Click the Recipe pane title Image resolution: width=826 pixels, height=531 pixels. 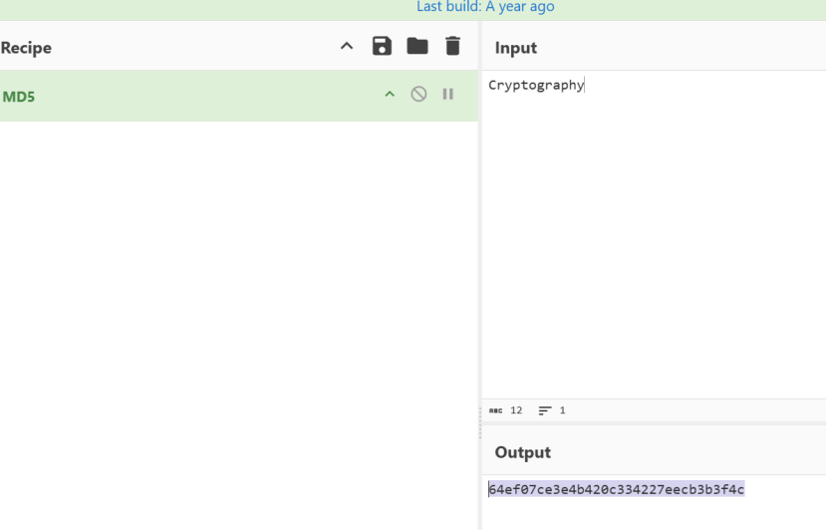point(26,48)
